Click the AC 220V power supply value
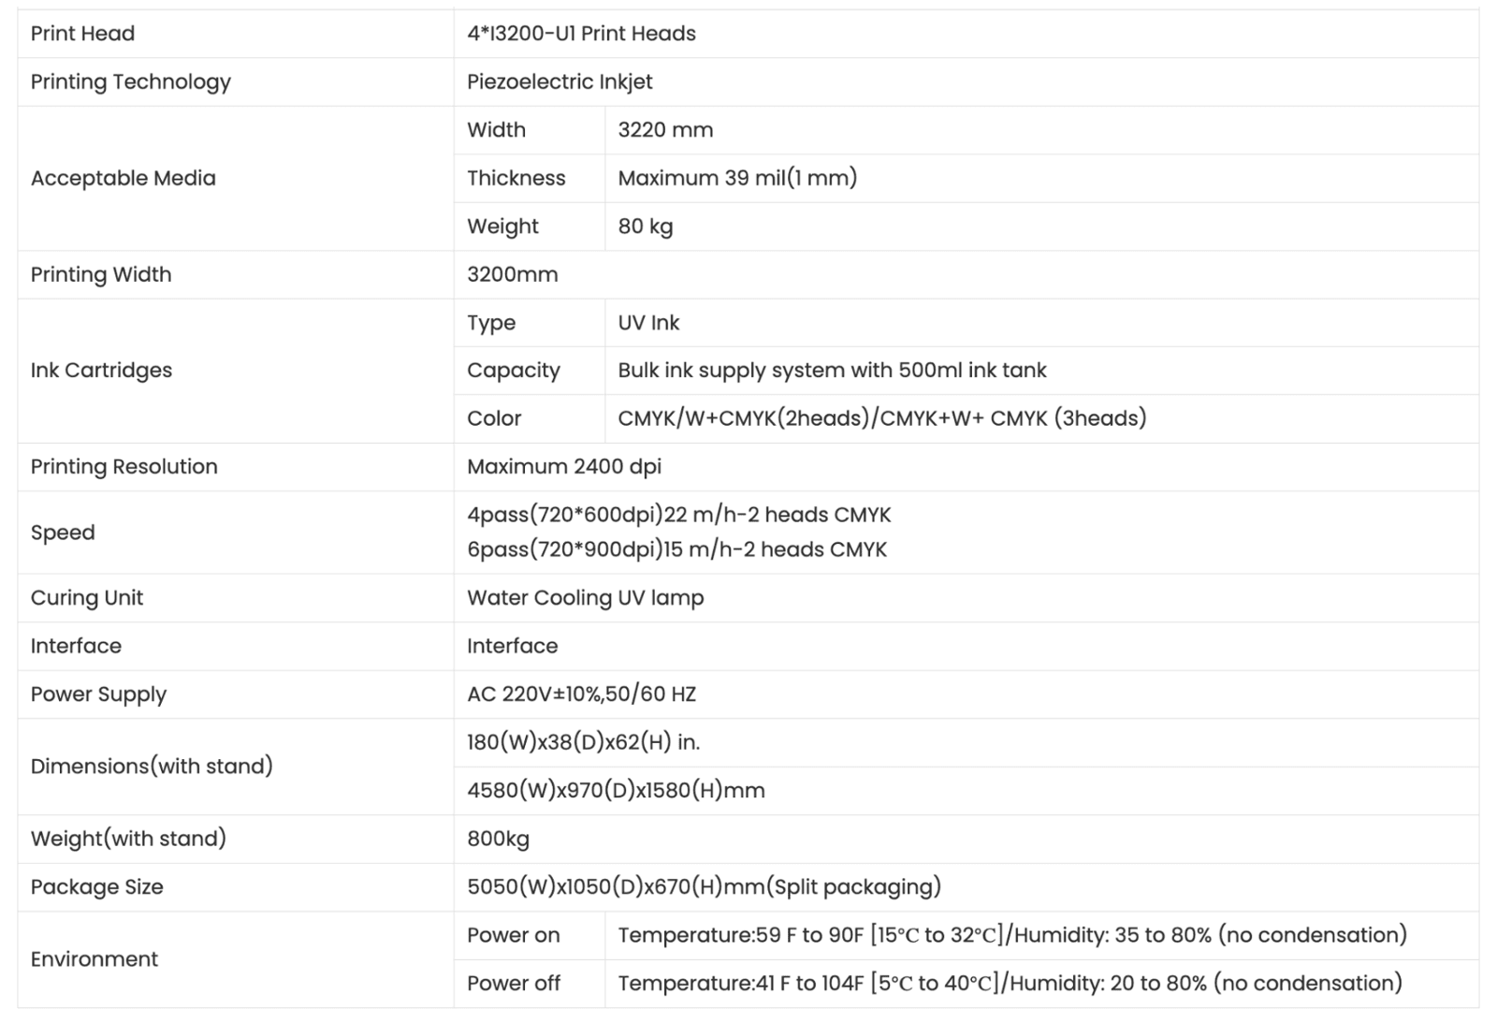 pos(581,694)
